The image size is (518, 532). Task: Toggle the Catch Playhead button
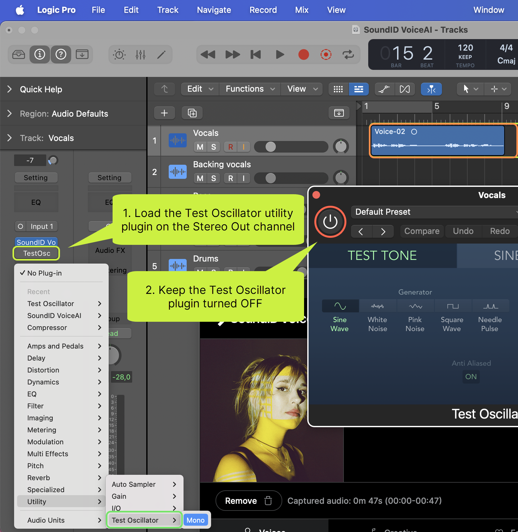pos(431,89)
